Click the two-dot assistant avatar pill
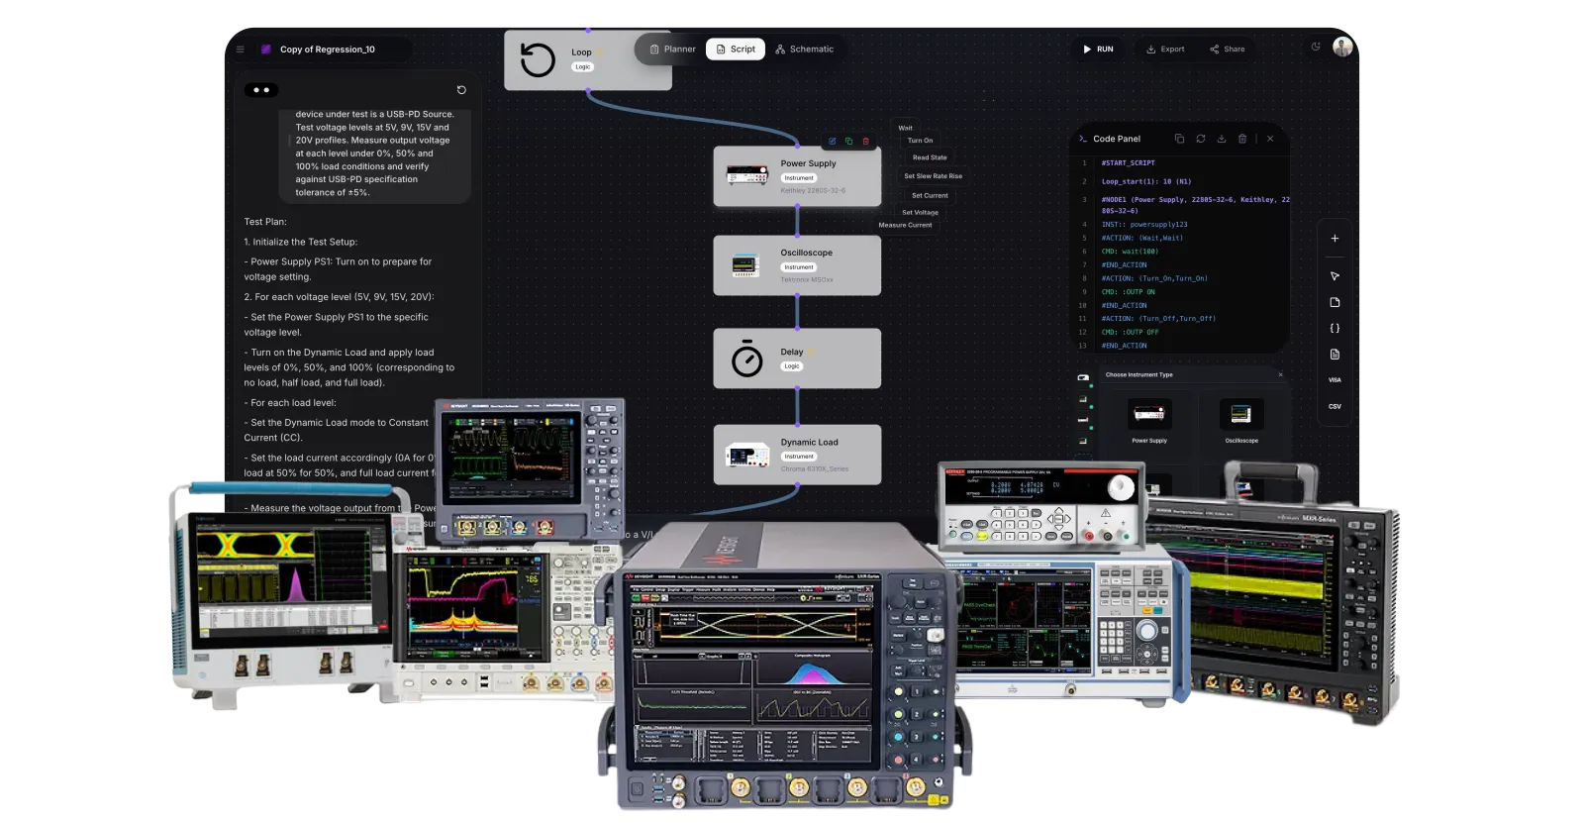The image size is (1584, 823). [x=261, y=90]
